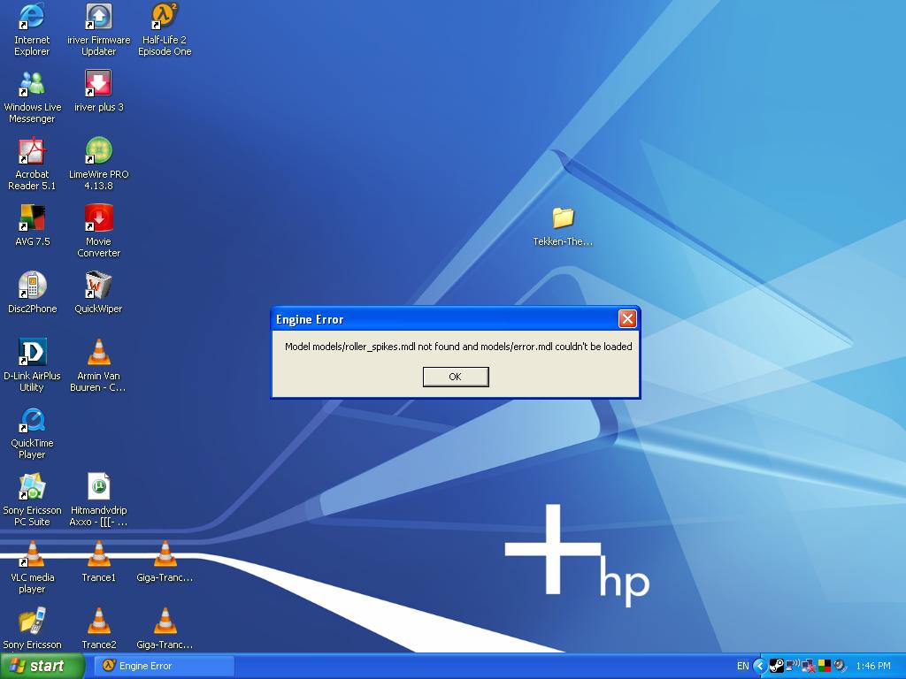Select the Giga-Tranc file beside Trance1
Image resolution: width=906 pixels, height=679 pixels.
tap(165, 561)
